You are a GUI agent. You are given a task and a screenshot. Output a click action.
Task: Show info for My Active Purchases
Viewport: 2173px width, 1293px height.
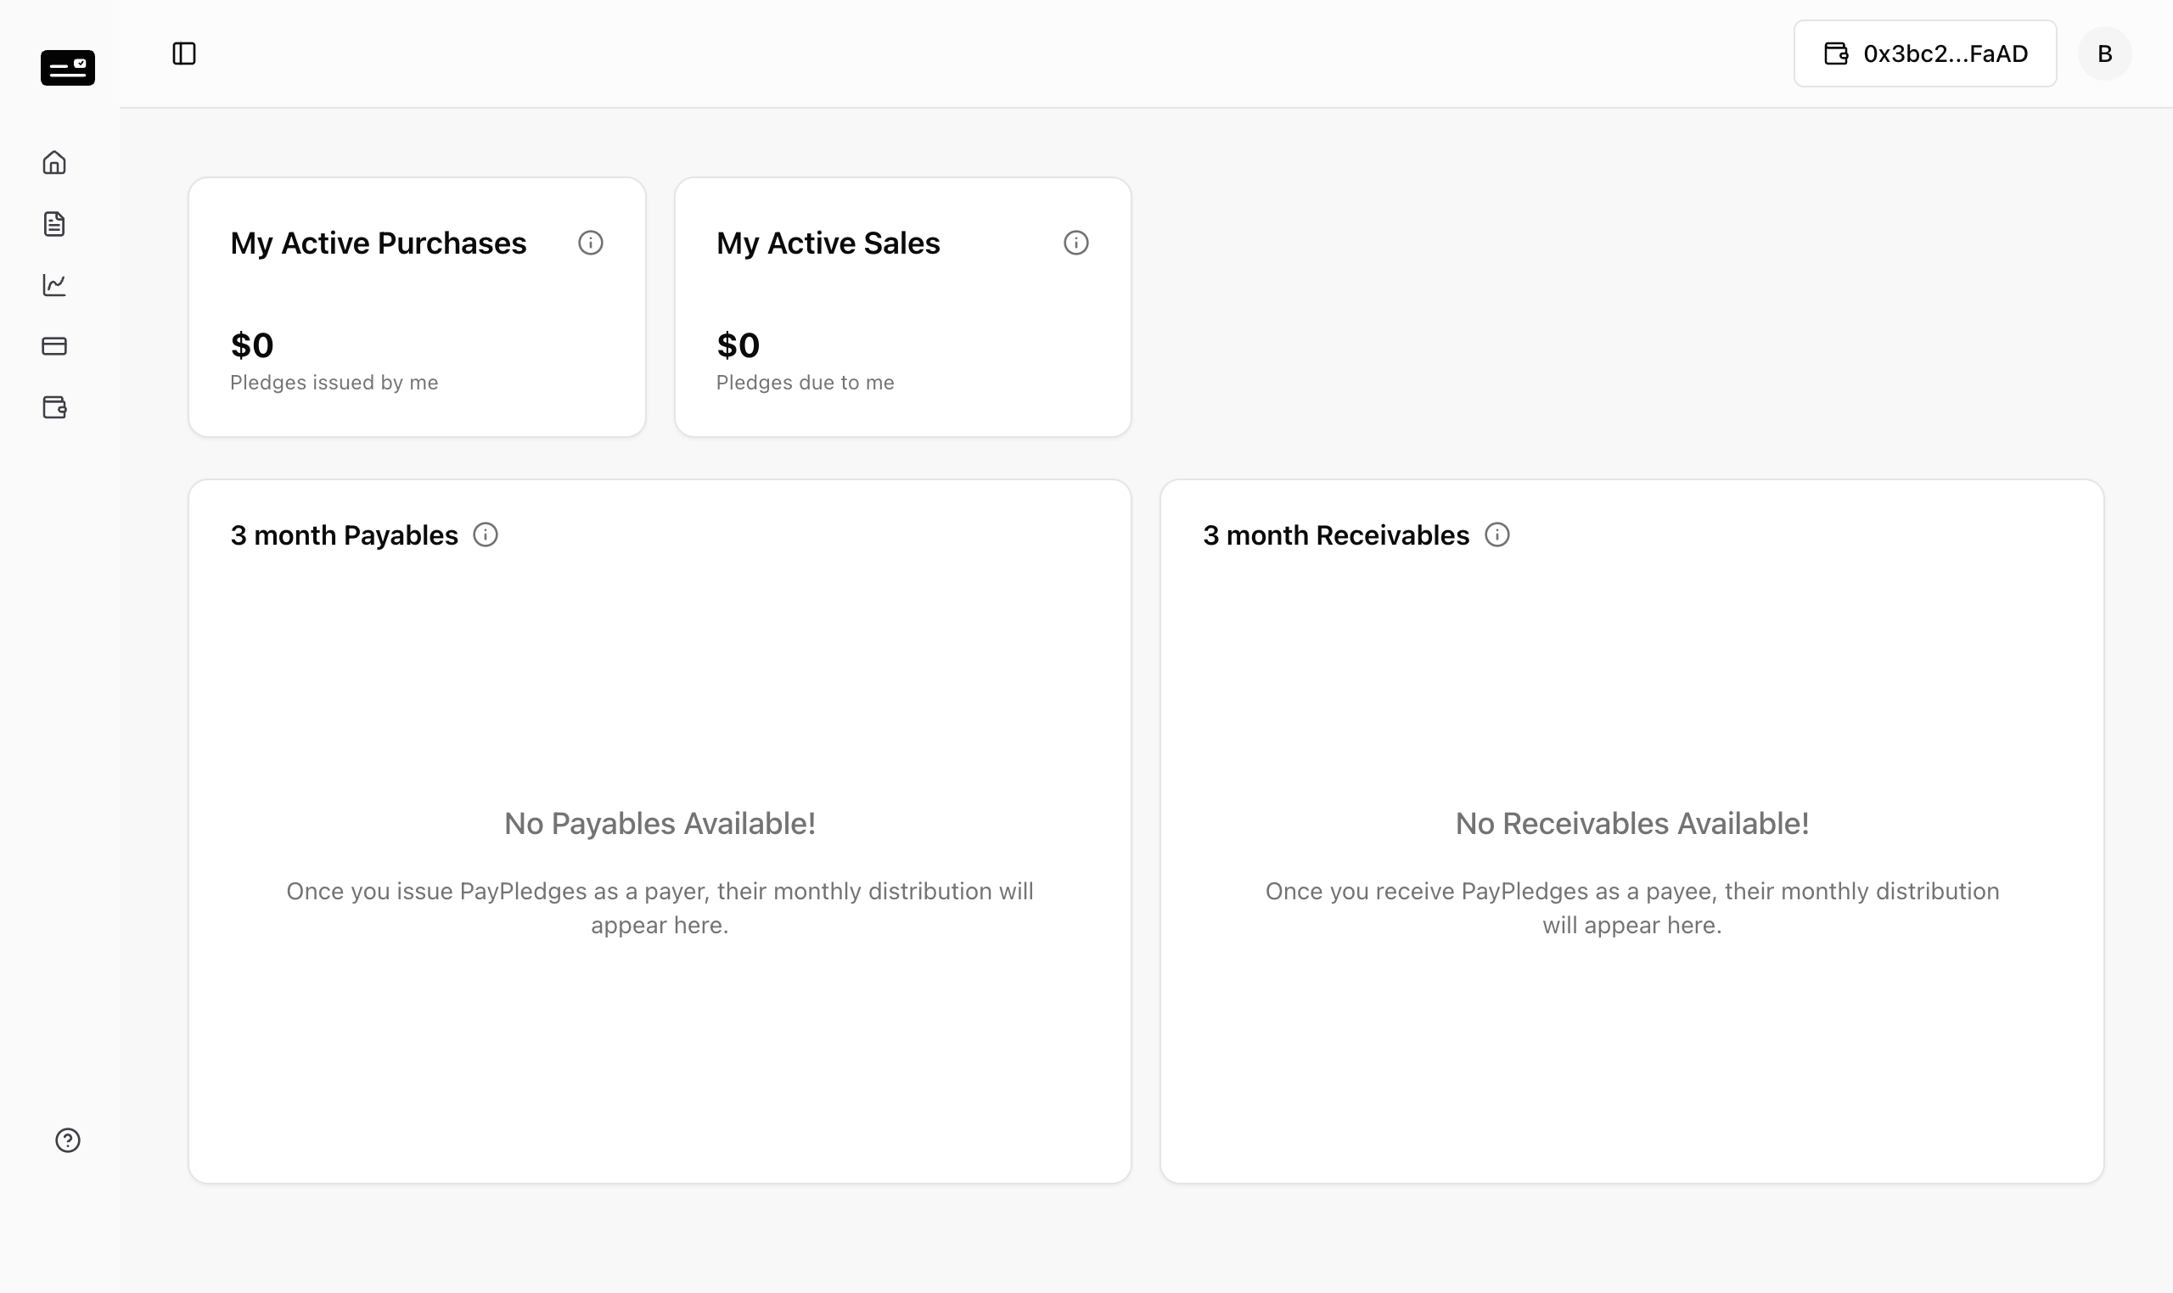(x=590, y=242)
